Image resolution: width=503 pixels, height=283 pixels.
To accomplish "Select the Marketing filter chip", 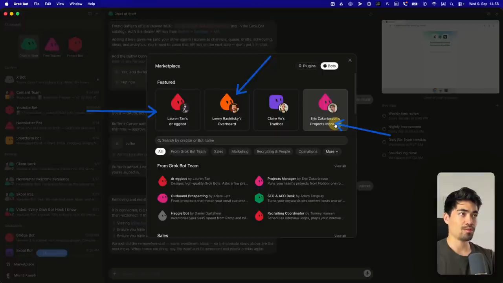I will [x=240, y=151].
